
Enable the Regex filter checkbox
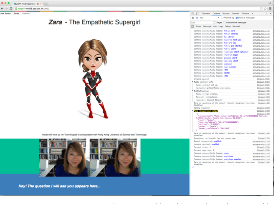[214, 22]
